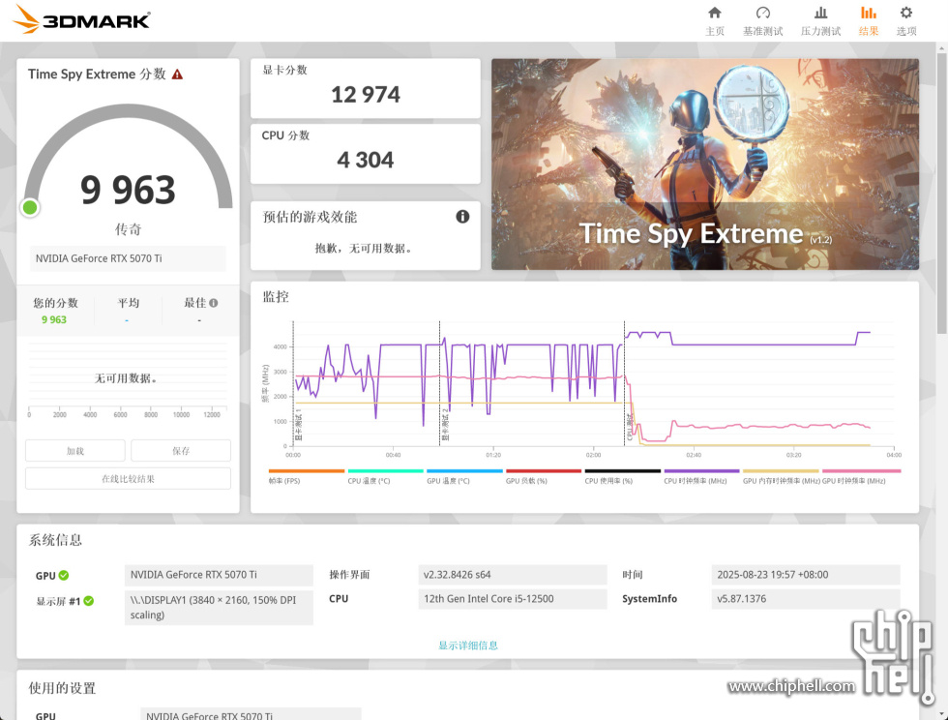Click the Time Spy Extreme banner image
948x720 pixels.
[705, 164]
